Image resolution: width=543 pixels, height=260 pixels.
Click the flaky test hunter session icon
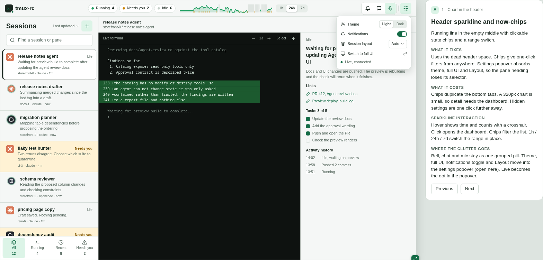point(10,149)
